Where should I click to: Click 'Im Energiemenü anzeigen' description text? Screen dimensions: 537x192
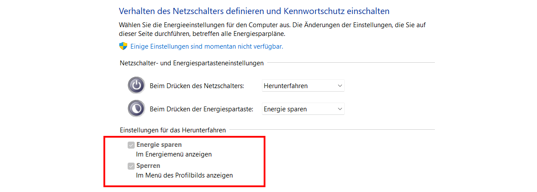[x=174, y=154]
